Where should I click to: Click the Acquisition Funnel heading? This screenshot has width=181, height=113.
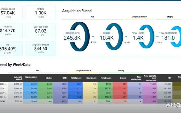[x=77, y=11]
